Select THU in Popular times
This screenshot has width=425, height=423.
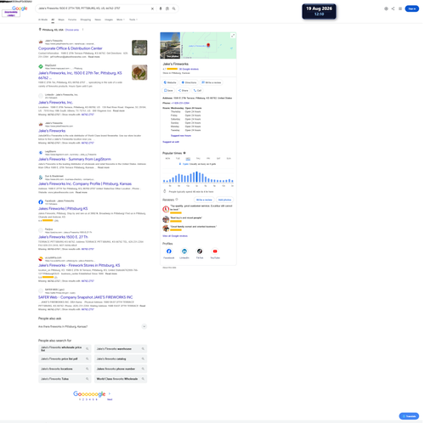point(198,159)
